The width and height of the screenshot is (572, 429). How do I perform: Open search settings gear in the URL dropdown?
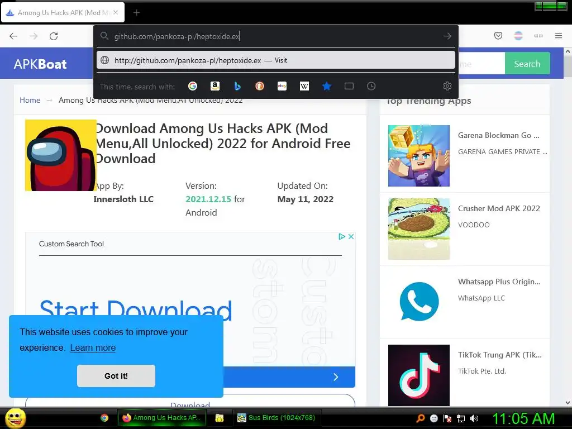coord(447,86)
